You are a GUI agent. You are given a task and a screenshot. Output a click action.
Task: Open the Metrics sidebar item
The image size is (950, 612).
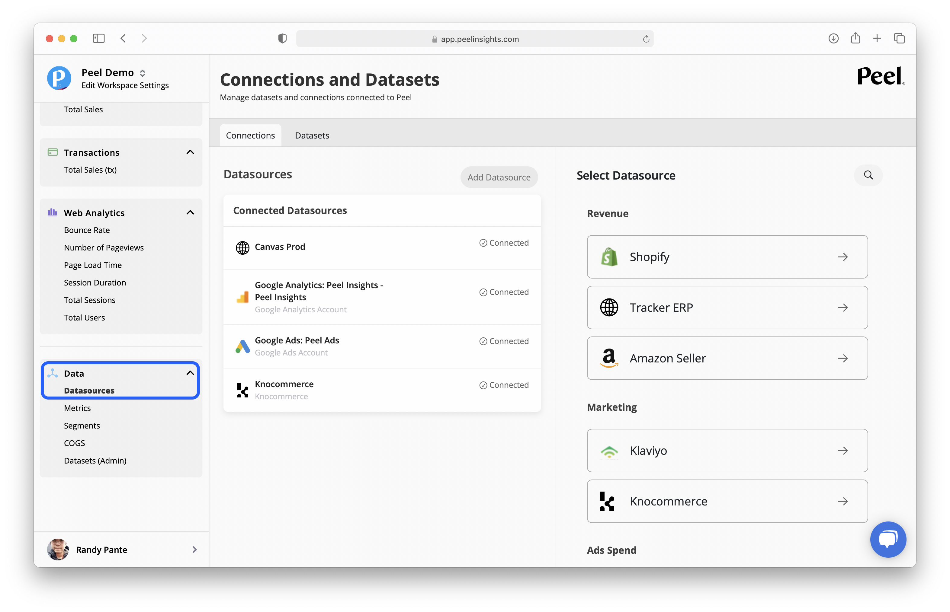pos(77,408)
